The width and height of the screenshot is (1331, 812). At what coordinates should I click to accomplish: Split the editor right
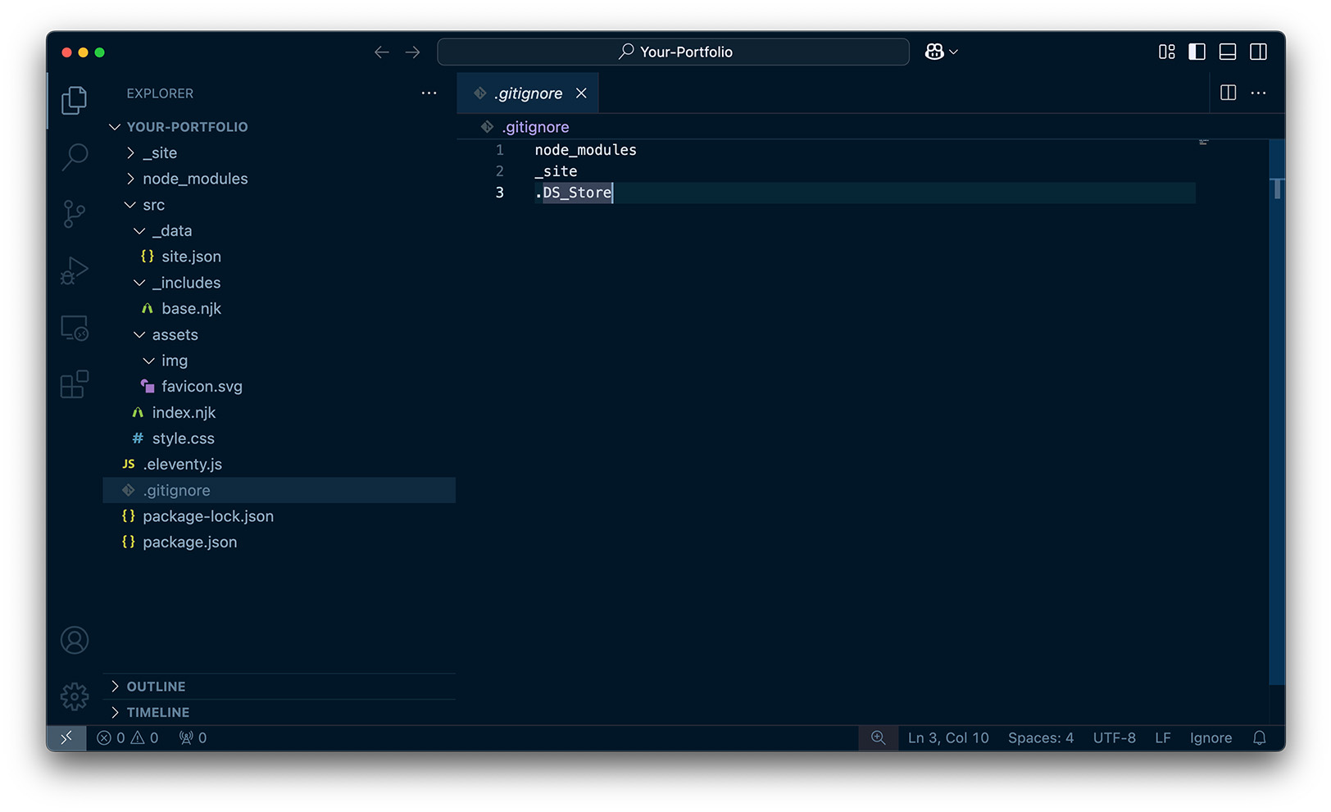[1228, 93]
